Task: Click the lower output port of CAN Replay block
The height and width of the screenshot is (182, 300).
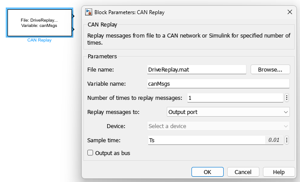Action: point(74,29)
